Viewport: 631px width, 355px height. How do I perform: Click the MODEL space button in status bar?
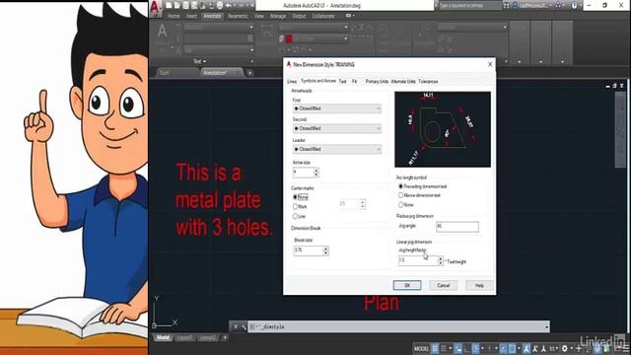point(421,348)
